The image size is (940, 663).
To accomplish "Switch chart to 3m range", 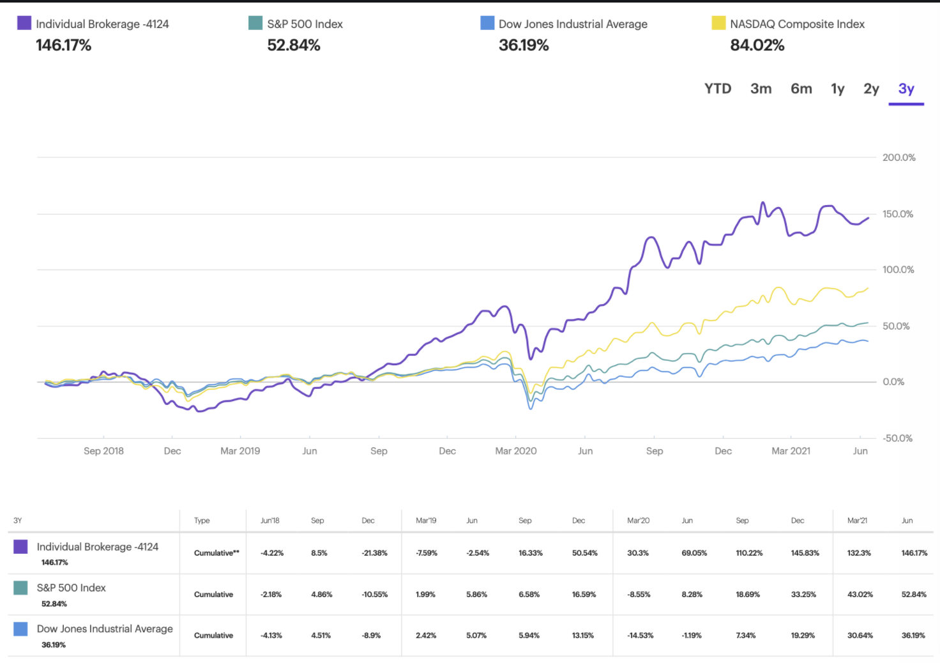I will (761, 89).
